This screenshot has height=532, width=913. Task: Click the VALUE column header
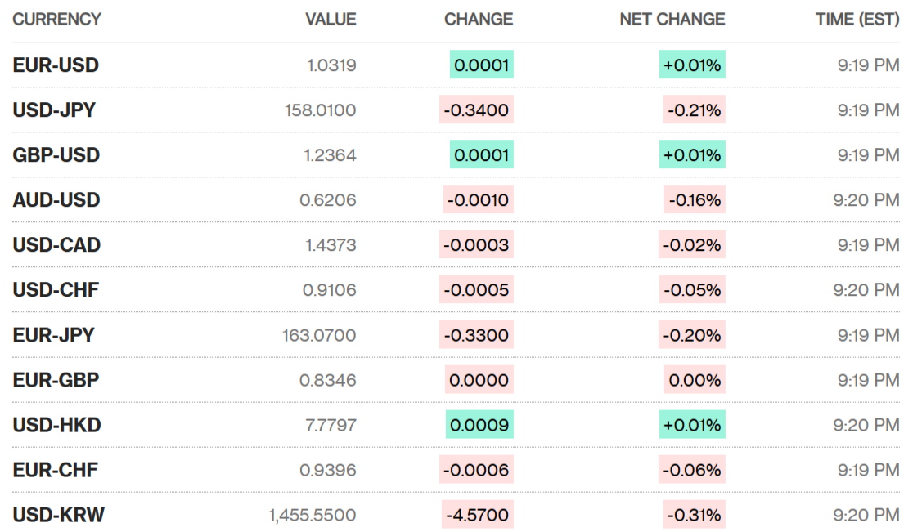[331, 19]
